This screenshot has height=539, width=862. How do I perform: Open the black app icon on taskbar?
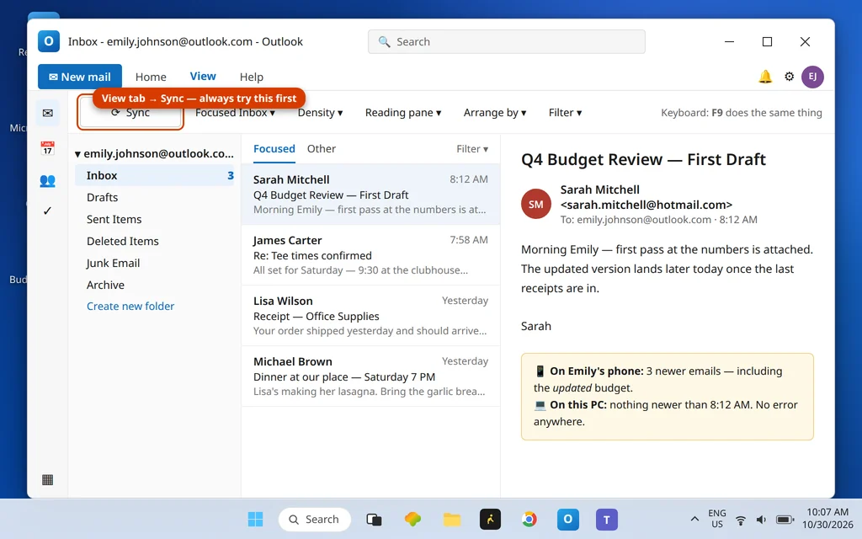[491, 519]
